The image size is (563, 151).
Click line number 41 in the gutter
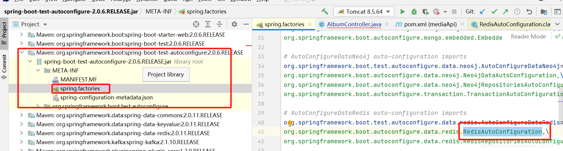(x=261, y=132)
